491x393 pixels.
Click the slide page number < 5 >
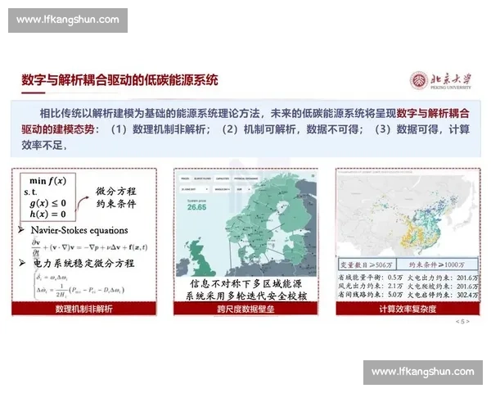pyautogui.click(x=462, y=321)
